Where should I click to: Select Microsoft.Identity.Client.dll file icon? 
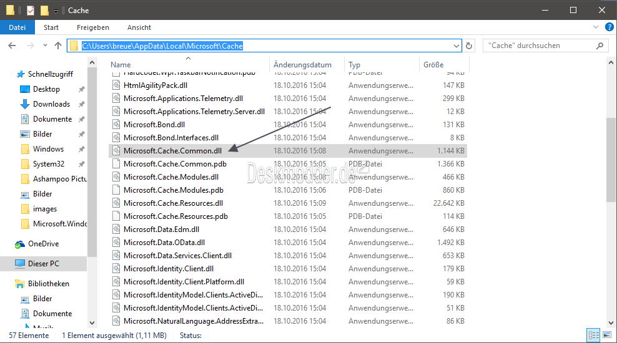116,269
